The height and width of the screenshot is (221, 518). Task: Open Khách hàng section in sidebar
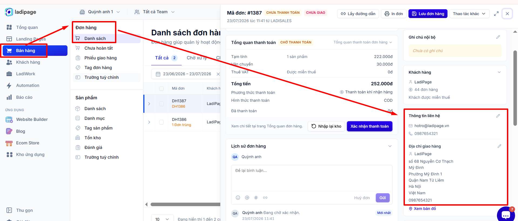click(x=28, y=62)
